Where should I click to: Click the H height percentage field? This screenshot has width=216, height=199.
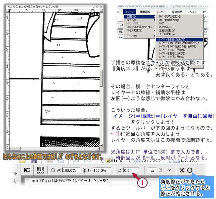[102, 170]
